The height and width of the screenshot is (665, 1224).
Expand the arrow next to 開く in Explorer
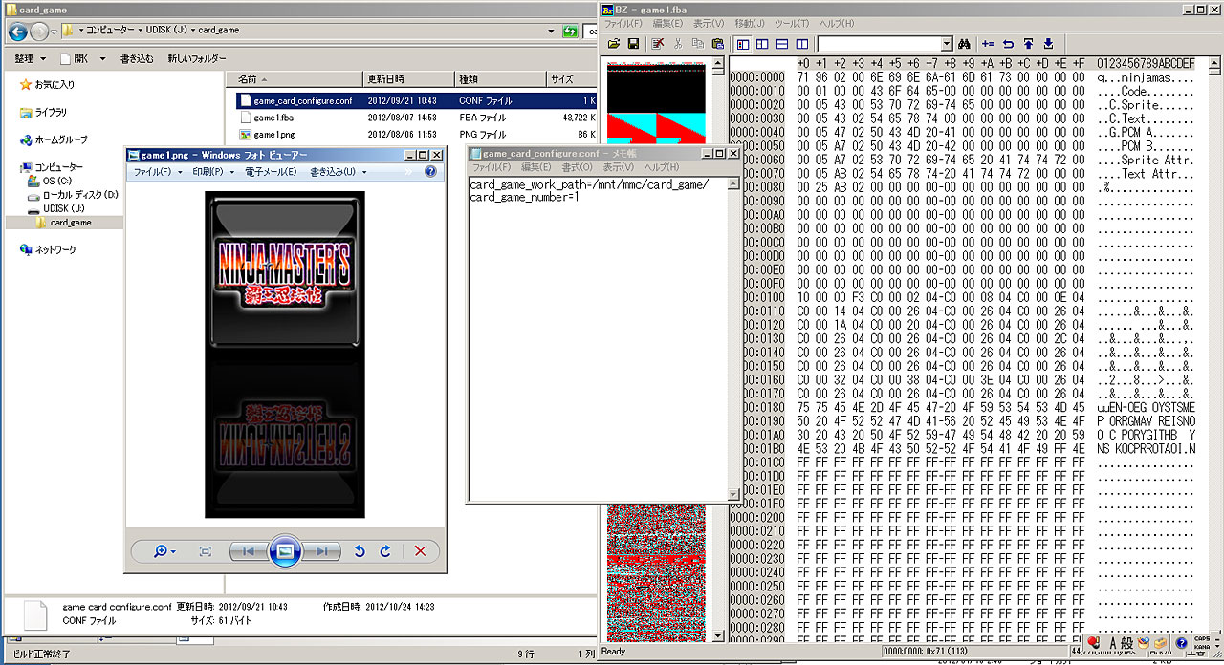coord(101,58)
